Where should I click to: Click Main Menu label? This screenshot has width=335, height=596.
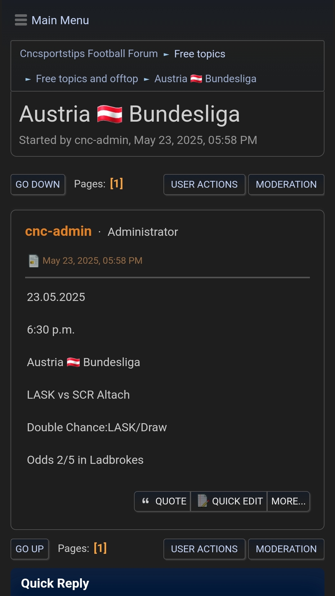(x=60, y=20)
